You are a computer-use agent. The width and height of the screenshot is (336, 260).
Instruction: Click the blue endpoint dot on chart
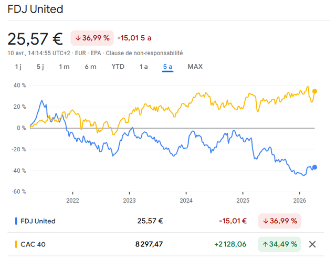point(314,167)
